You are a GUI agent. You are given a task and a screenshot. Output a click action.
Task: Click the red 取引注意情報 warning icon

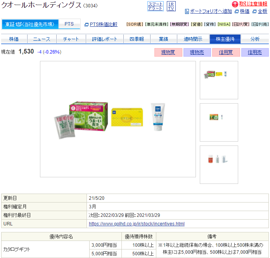click(235, 4)
